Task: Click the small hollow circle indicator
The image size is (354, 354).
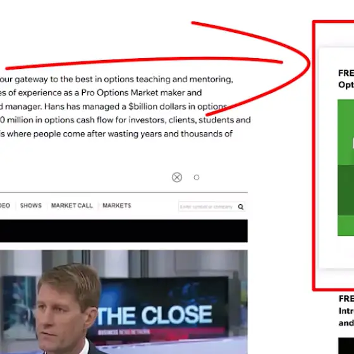Action: point(197,177)
